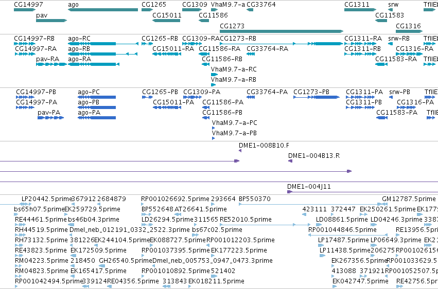438x289 pixels.
Task: Select the VhaM9.7-a-RB transcript label
Action: point(234,80)
